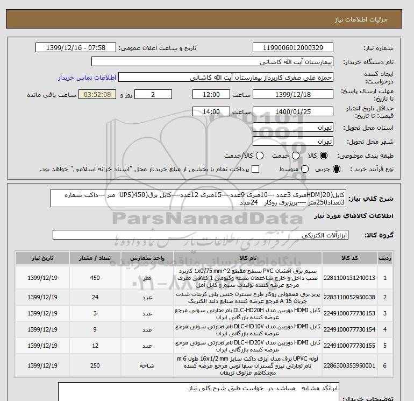Click the quantity cell 24
This screenshot has width=414, height=401.
click(x=95, y=297)
